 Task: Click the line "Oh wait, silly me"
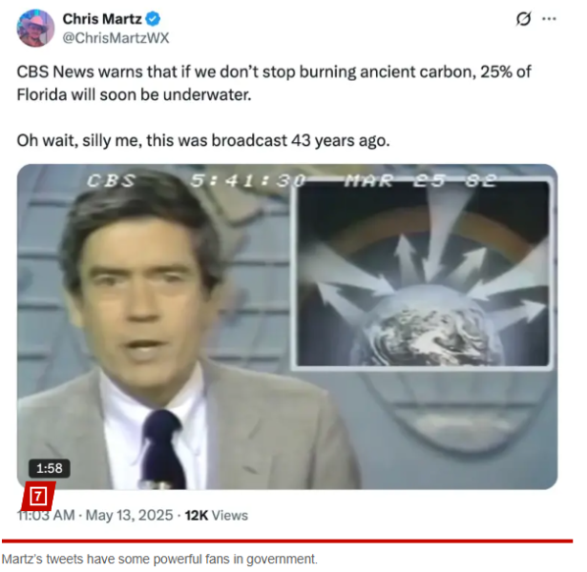pos(203,140)
